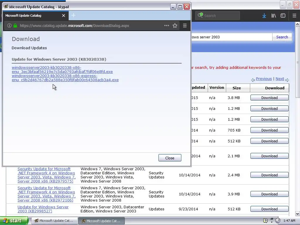Sort by Version column header
Screen dimensions: 300x225
pyautogui.click(x=217, y=87)
